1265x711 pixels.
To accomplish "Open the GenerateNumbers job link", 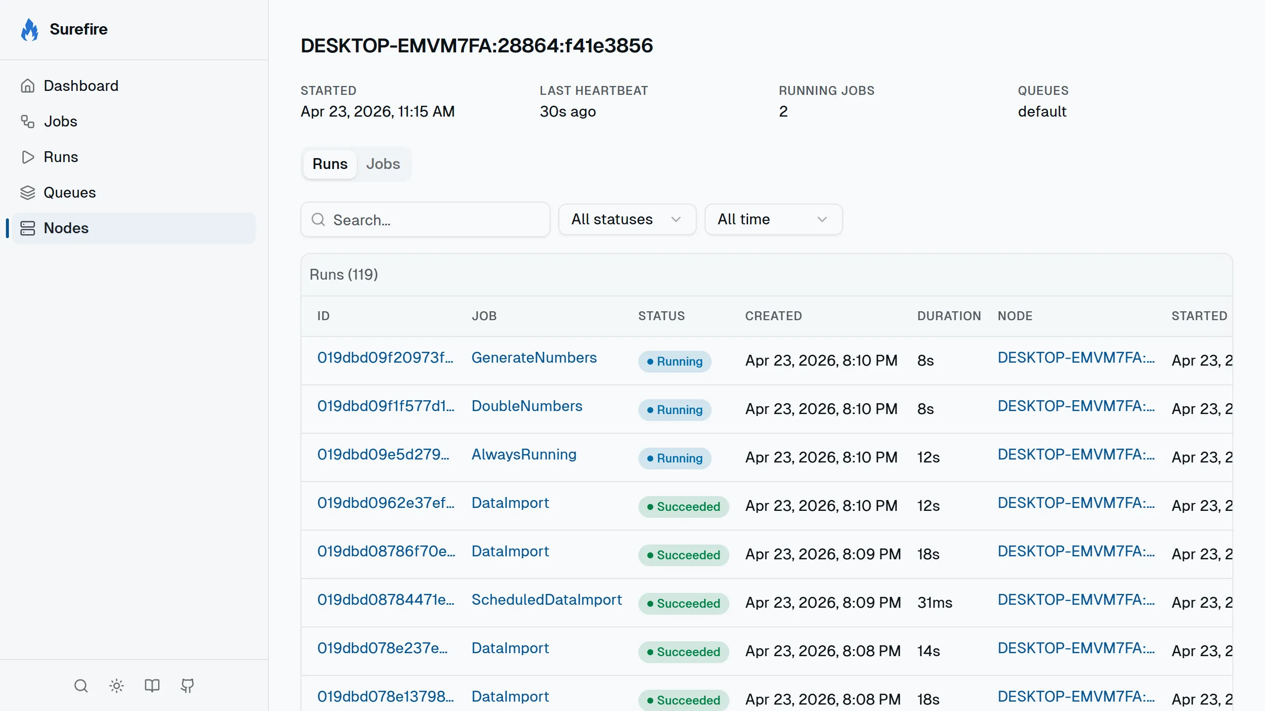I will (x=534, y=358).
